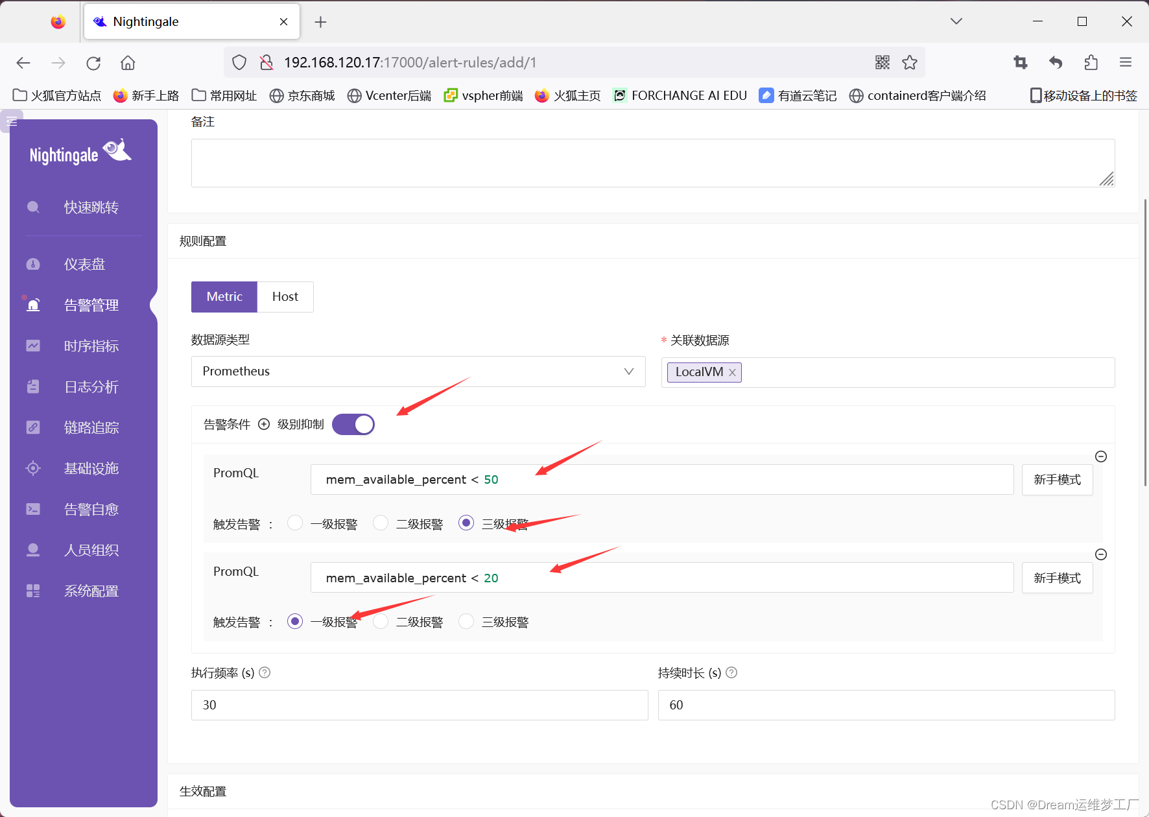Click the insecure connection lock icon
The width and height of the screenshot is (1149, 817).
(267, 62)
